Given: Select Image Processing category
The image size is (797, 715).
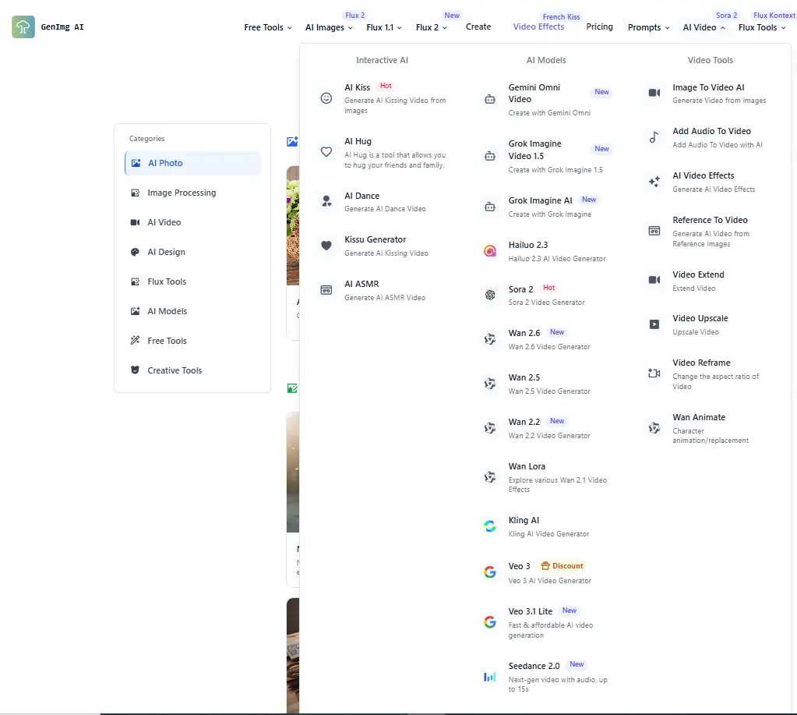Looking at the screenshot, I should pyautogui.click(x=192, y=193).
